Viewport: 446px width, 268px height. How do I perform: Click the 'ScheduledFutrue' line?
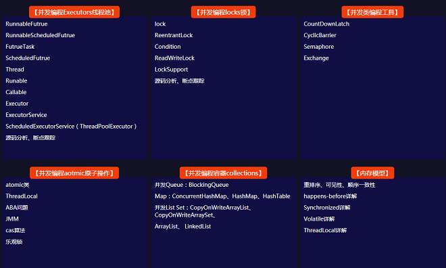28,58
